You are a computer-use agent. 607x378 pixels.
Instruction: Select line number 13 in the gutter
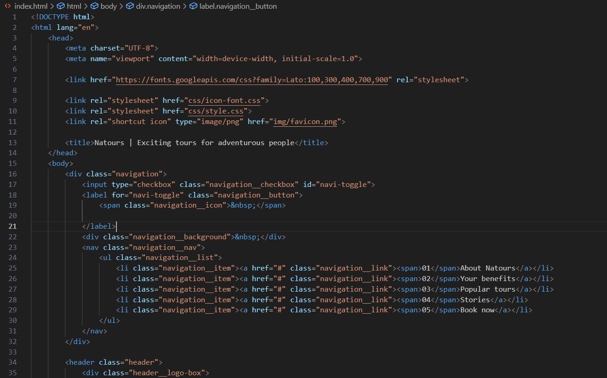[12, 142]
